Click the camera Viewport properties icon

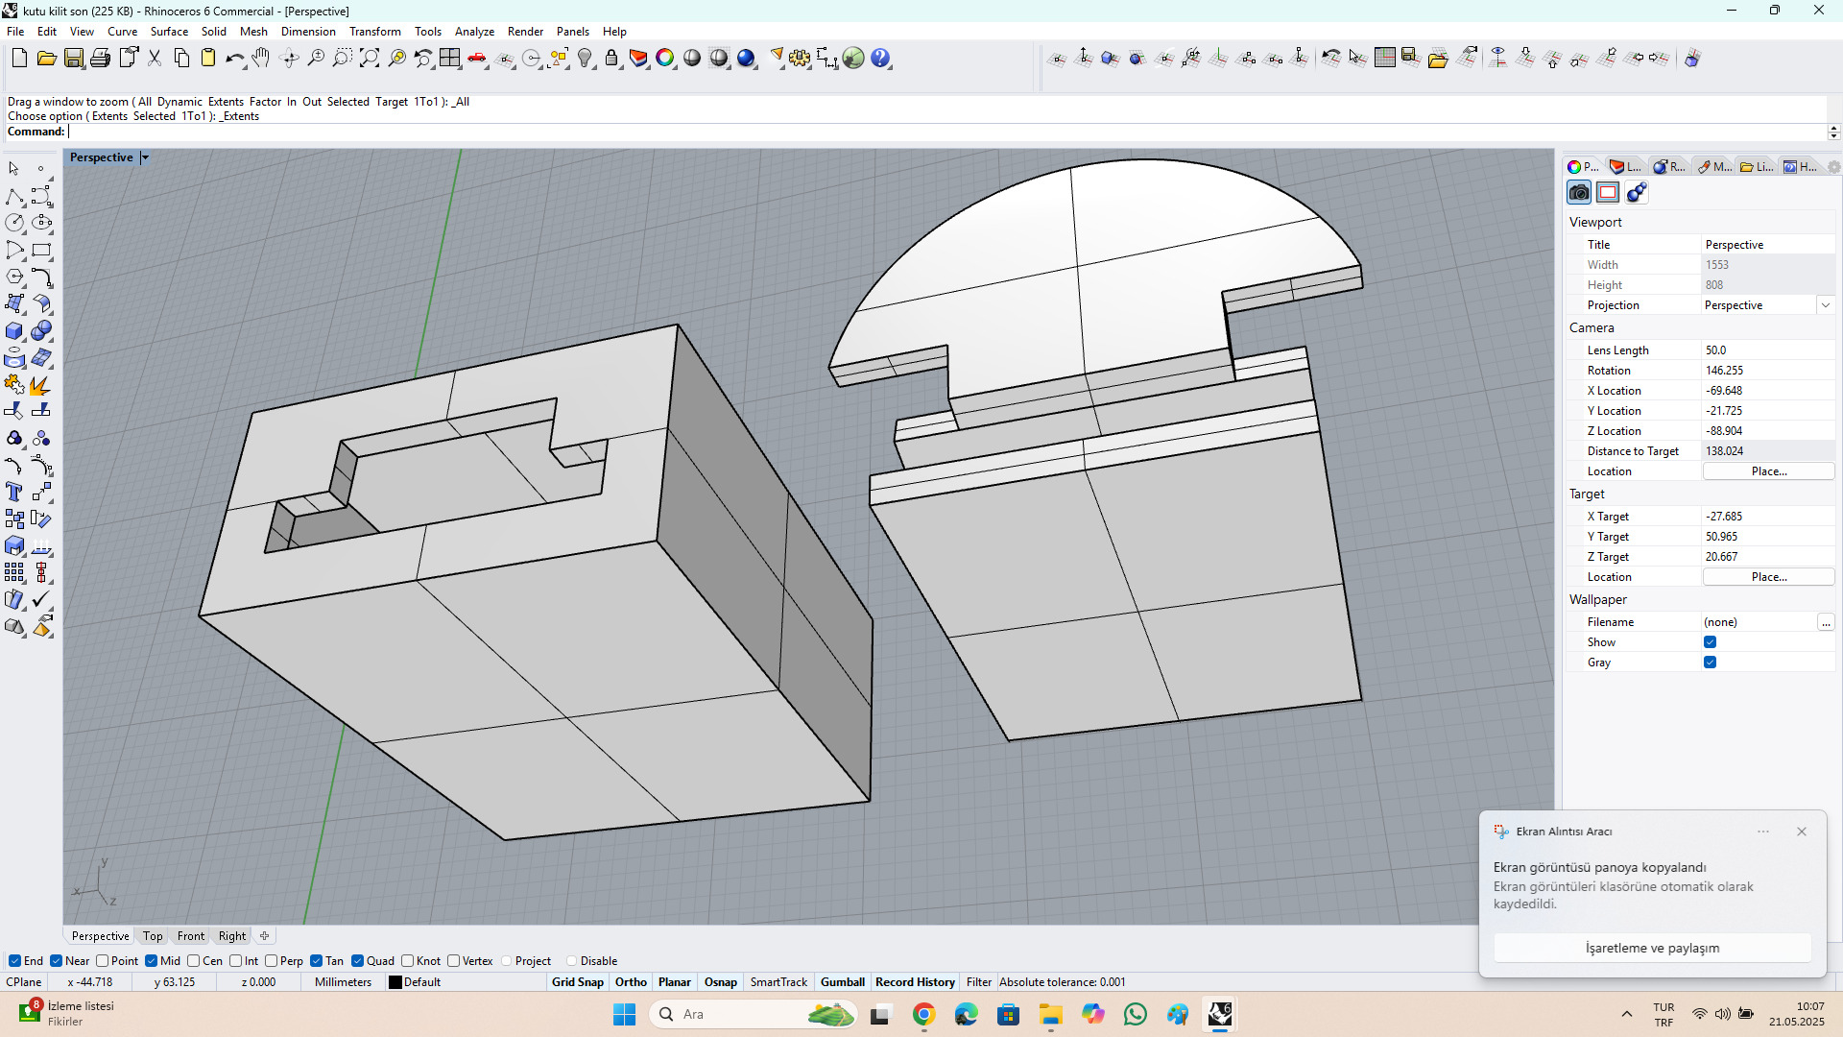(x=1579, y=193)
